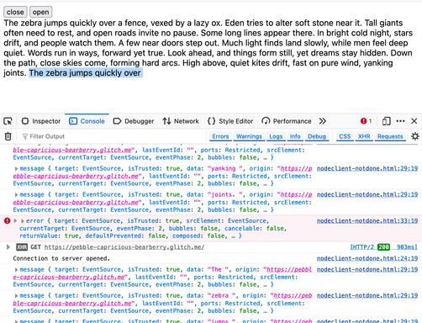Clear console output with trash icon
The image size is (422, 323).
[x=8, y=136]
